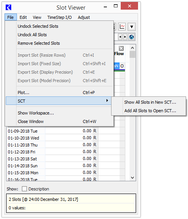Click the scrollbar up arrow
Viewport: 188px width, 219px height.
coord(132,48)
